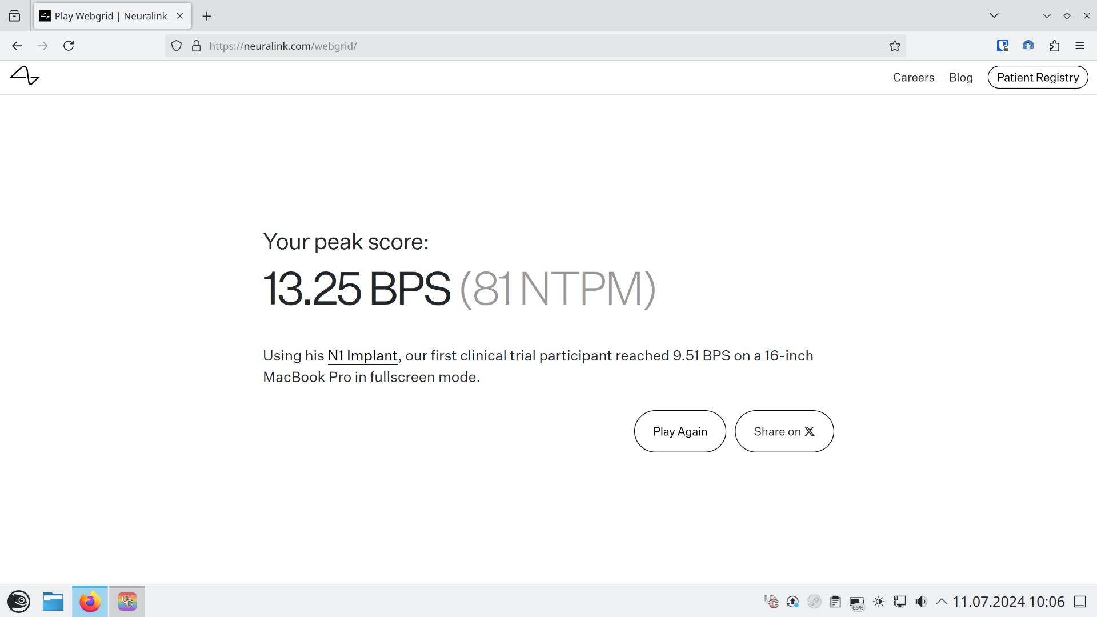
Task: Open the Firefox application menu
Action: tap(1080, 46)
